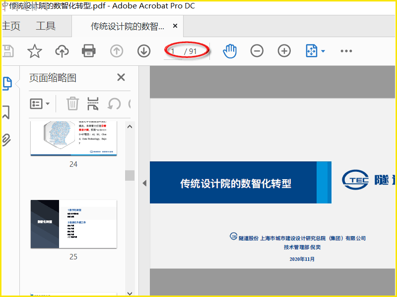The image size is (397, 297).
Task: Open attachments paperclip sidebar icon
Action: pyautogui.click(x=6, y=140)
